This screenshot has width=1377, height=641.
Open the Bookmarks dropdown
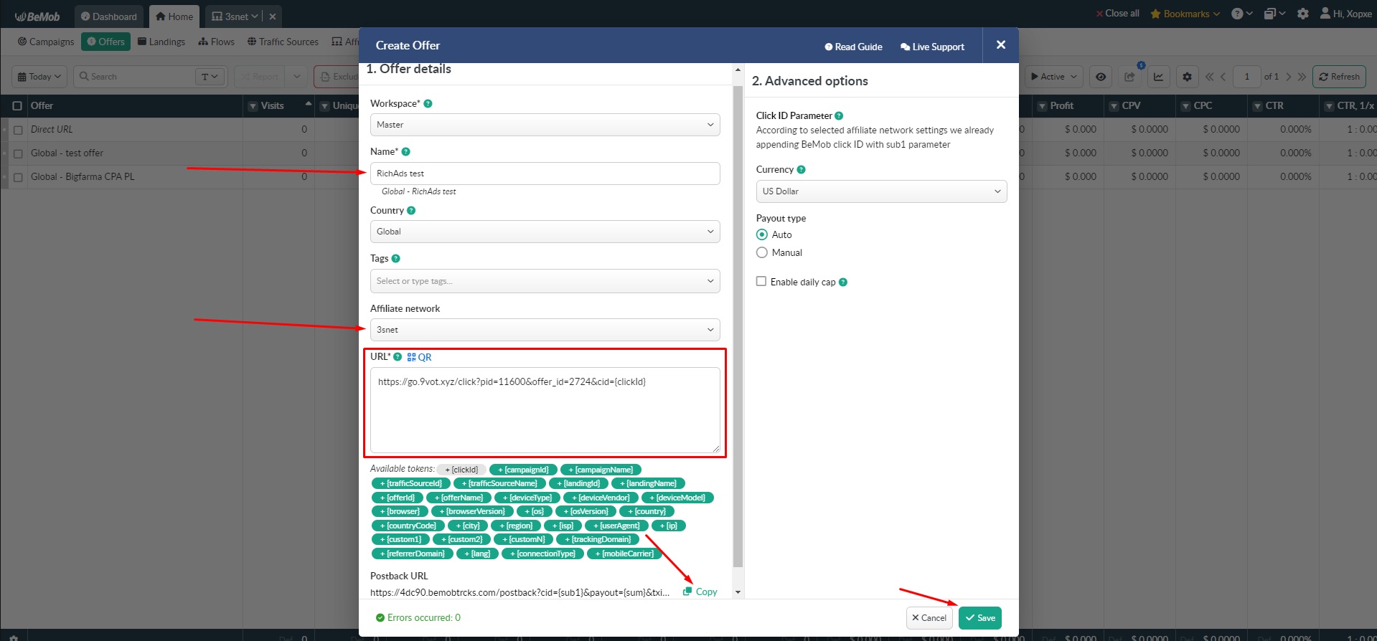click(x=1185, y=14)
